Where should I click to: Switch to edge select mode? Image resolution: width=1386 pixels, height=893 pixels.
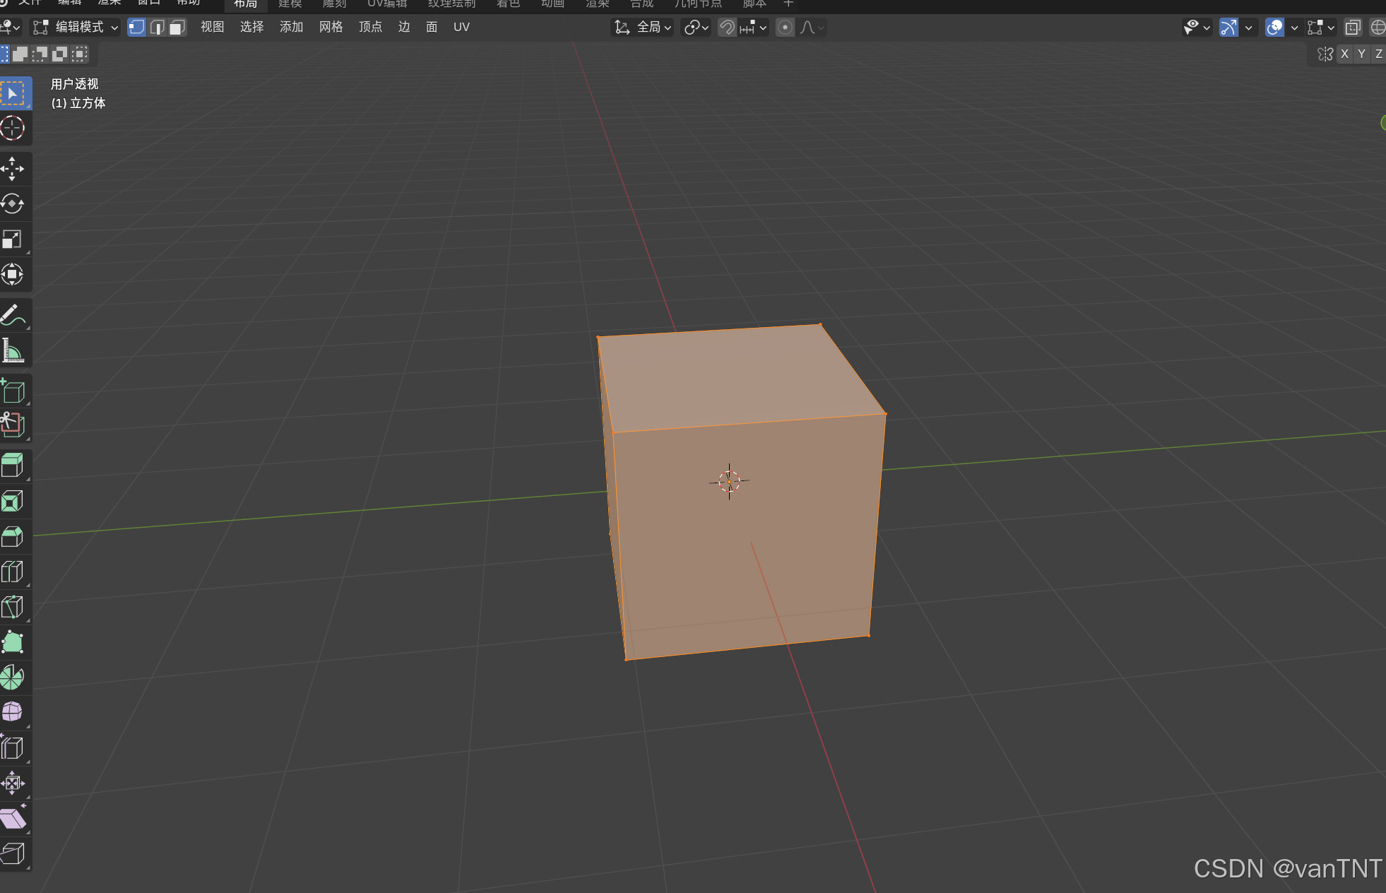coord(157,28)
